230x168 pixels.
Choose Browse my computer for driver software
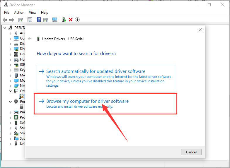tap(105, 104)
